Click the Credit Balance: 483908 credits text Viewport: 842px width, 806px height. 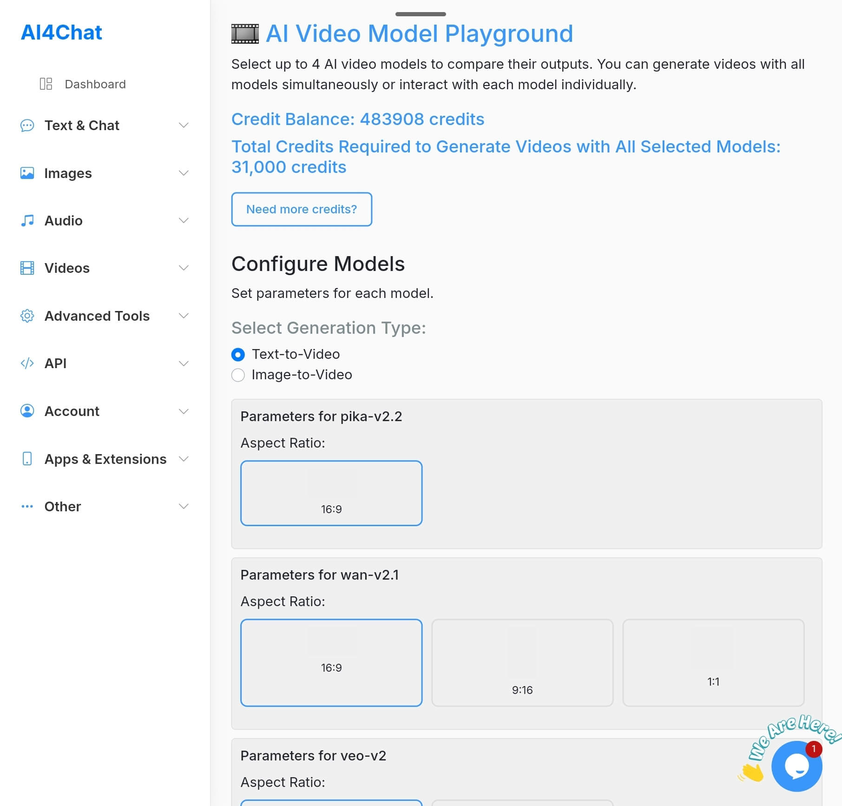point(358,119)
